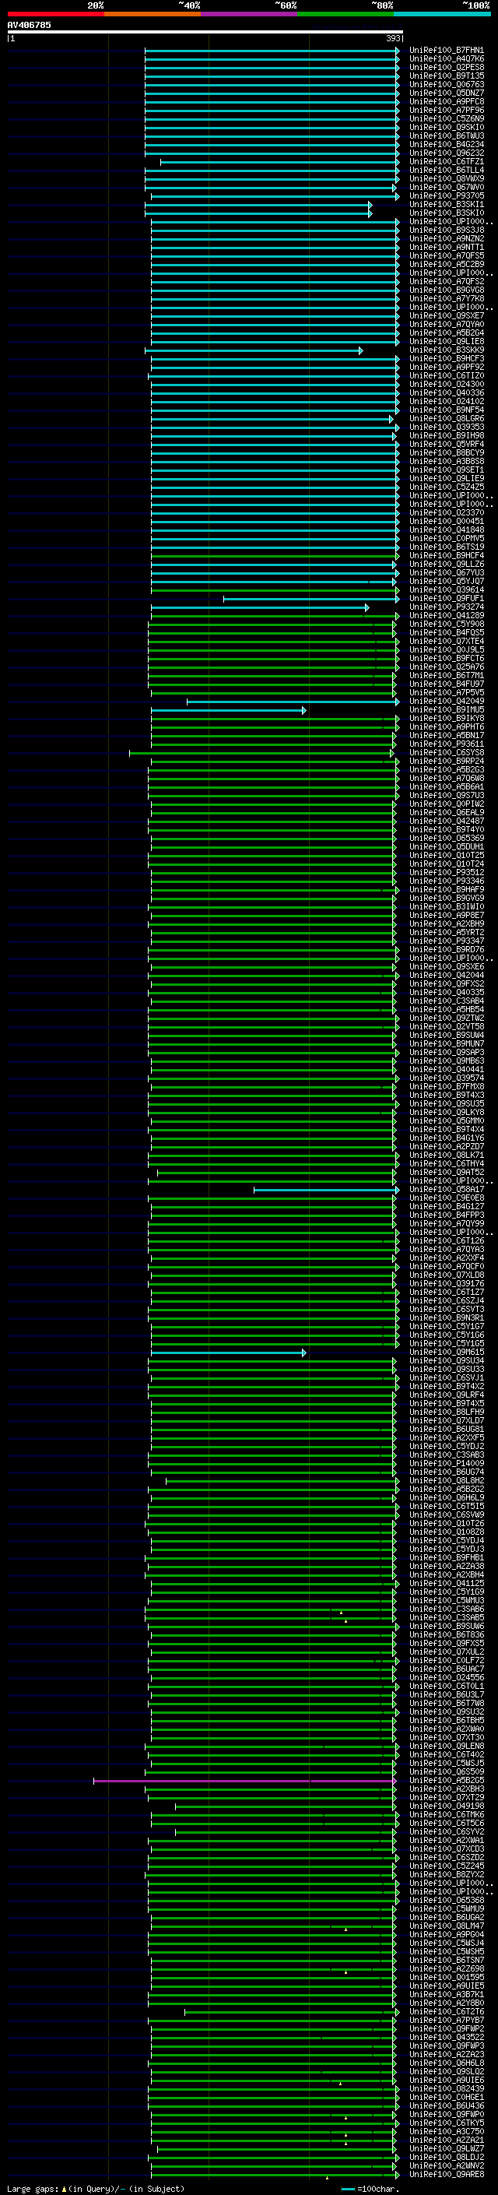Click the purple ~60% identity legend segment
The height and width of the screenshot is (2195, 498).
pos(250,14)
